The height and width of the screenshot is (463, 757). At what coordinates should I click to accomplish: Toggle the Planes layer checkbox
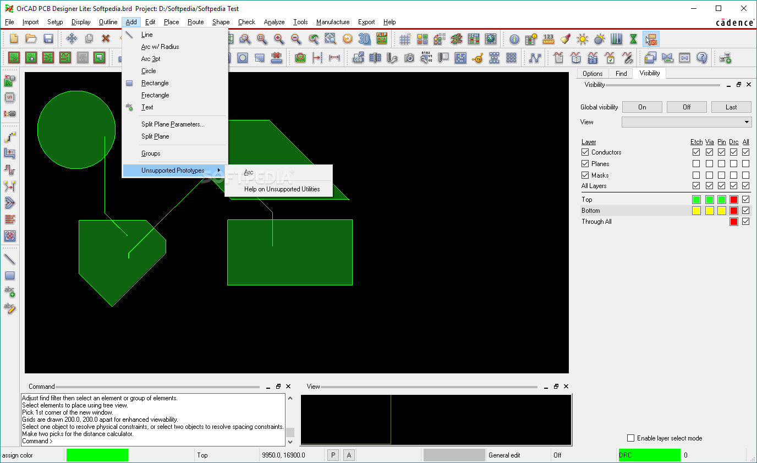[x=585, y=164]
